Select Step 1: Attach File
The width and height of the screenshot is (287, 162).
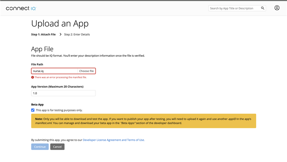(x=43, y=34)
